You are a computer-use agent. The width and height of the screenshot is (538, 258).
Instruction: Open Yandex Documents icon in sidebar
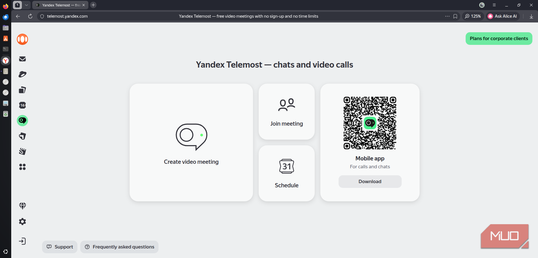pyautogui.click(x=22, y=90)
